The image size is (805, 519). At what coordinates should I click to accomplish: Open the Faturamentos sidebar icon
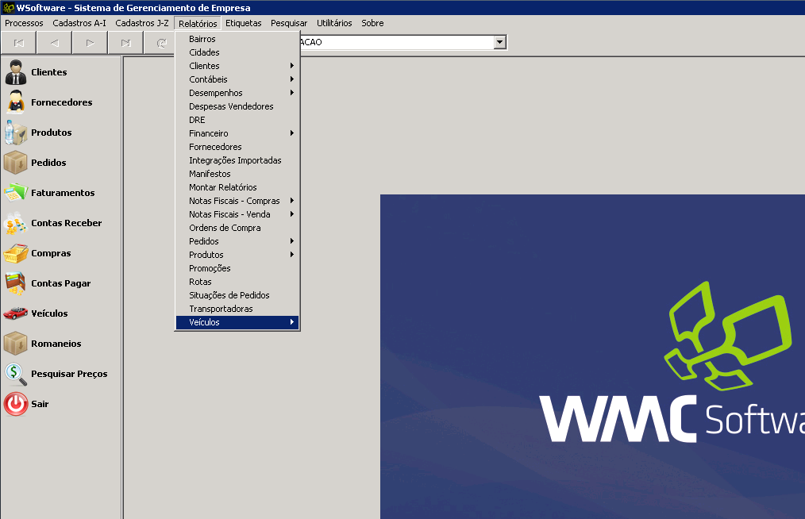point(16,193)
